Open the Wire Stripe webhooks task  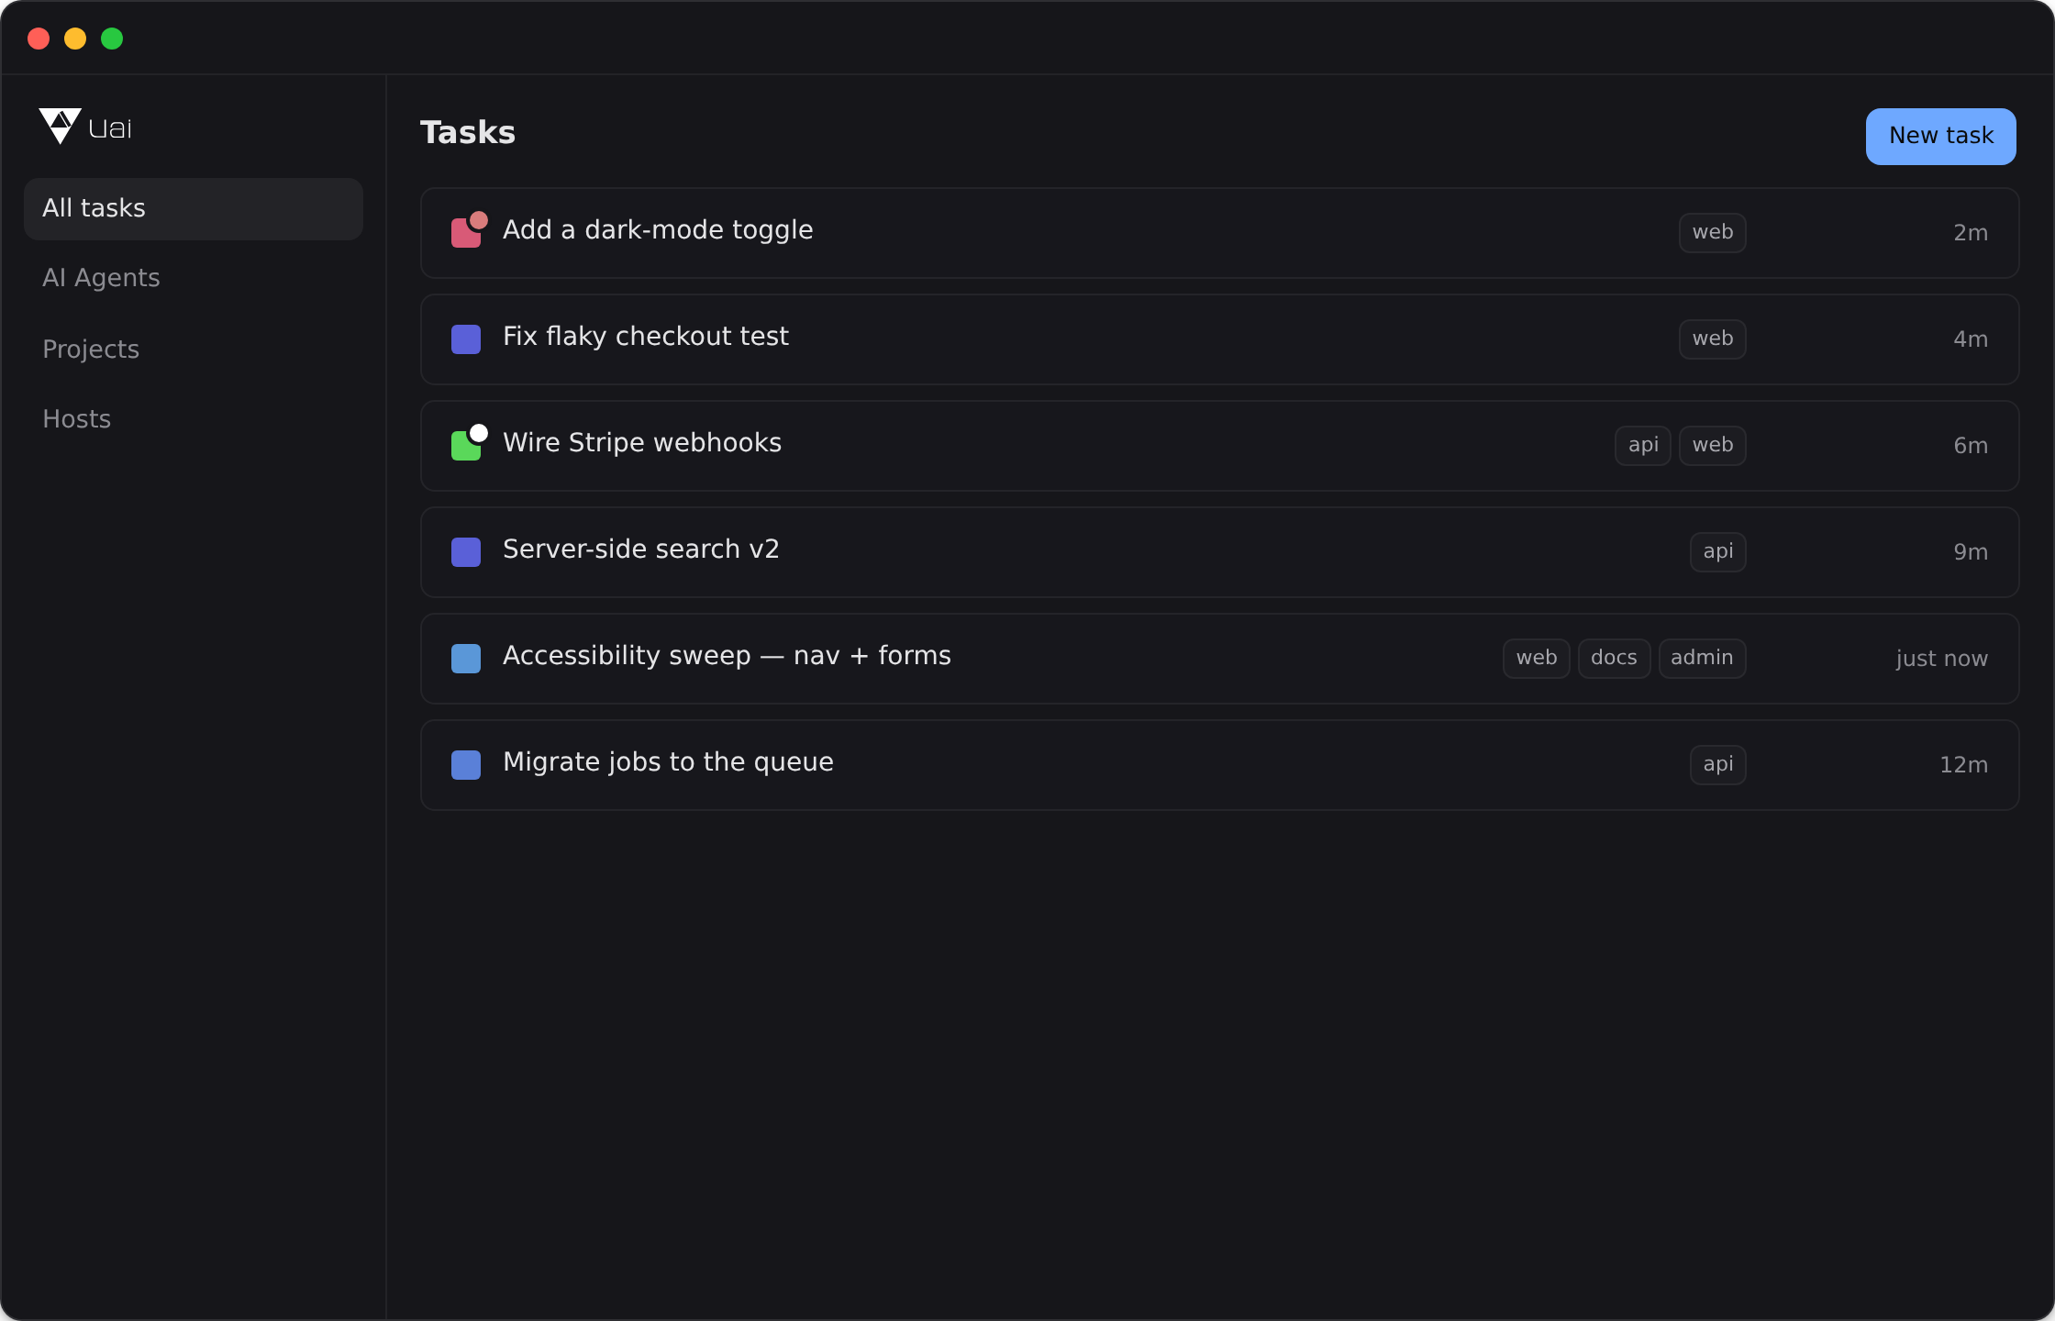click(x=1219, y=446)
